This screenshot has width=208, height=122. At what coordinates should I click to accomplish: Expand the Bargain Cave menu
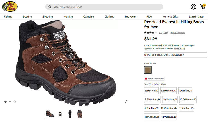click(x=196, y=16)
